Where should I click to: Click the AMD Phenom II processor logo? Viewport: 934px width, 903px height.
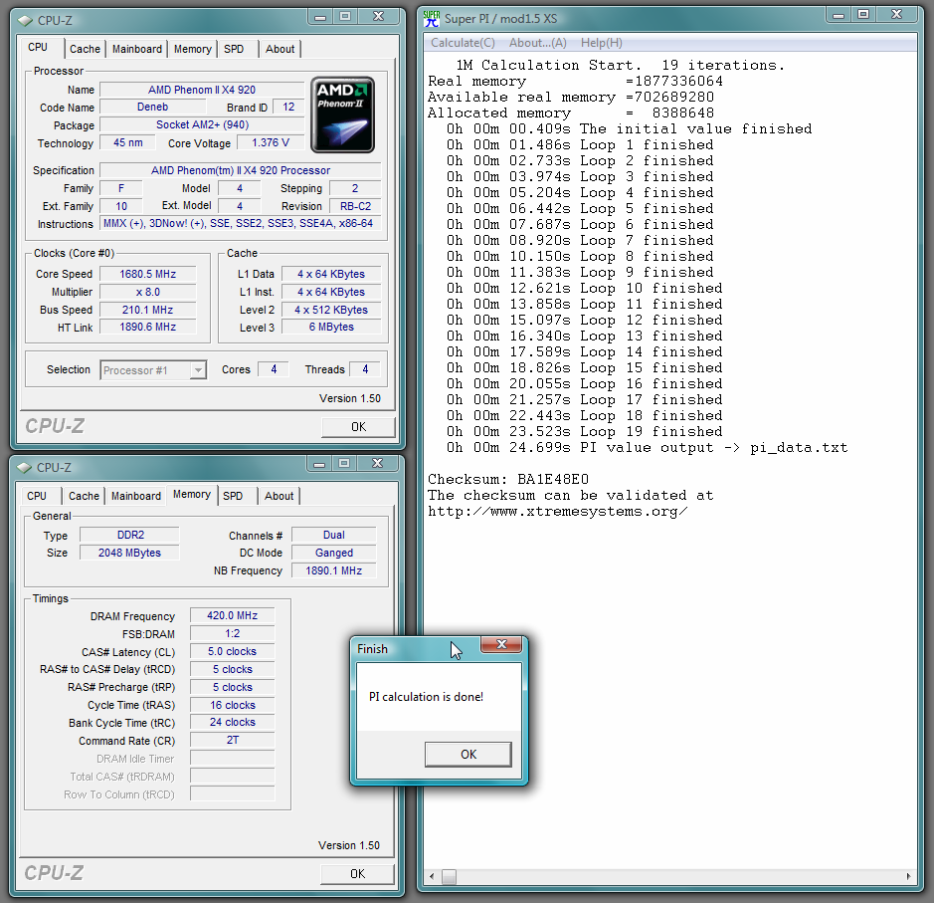pyautogui.click(x=342, y=114)
